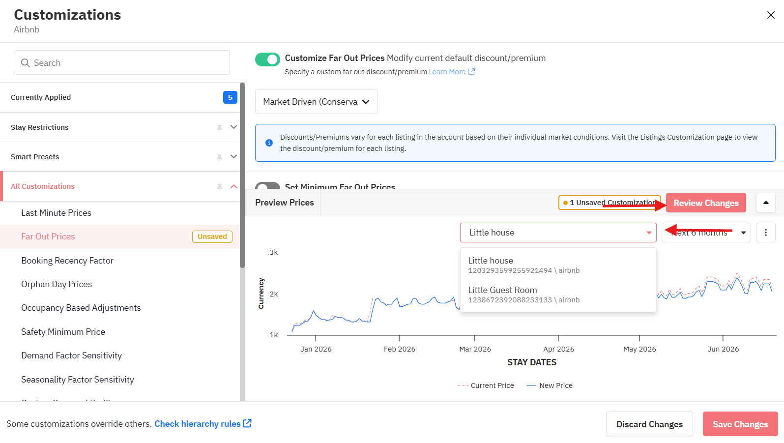Image resolution: width=784 pixels, height=443 pixels.
Task: Open the three-dot chart options menu
Action: [x=765, y=233]
